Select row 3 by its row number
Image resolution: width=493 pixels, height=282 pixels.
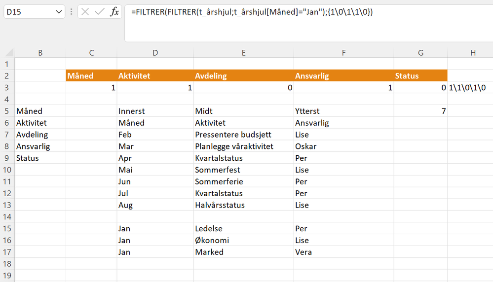click(7, 88)
